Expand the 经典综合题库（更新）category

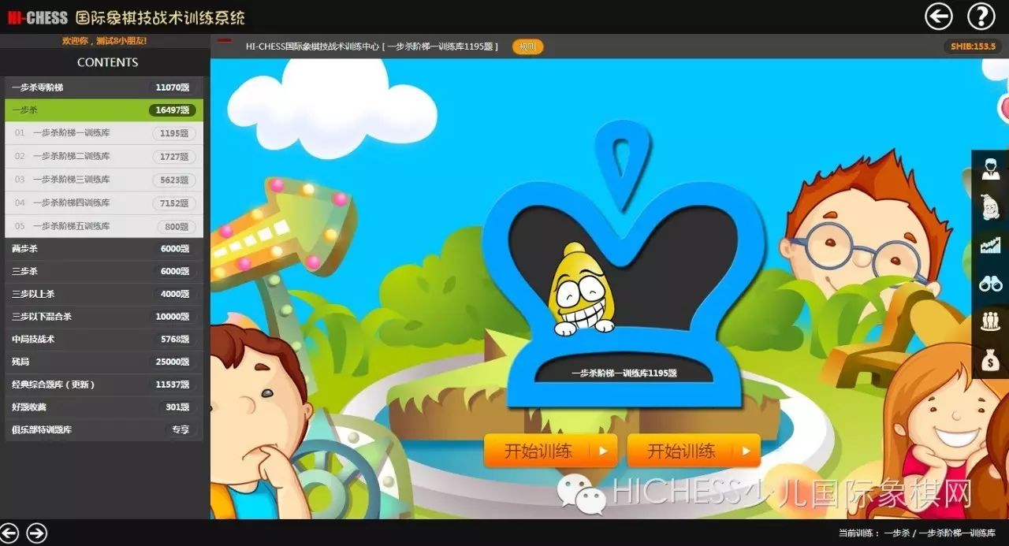104,384
